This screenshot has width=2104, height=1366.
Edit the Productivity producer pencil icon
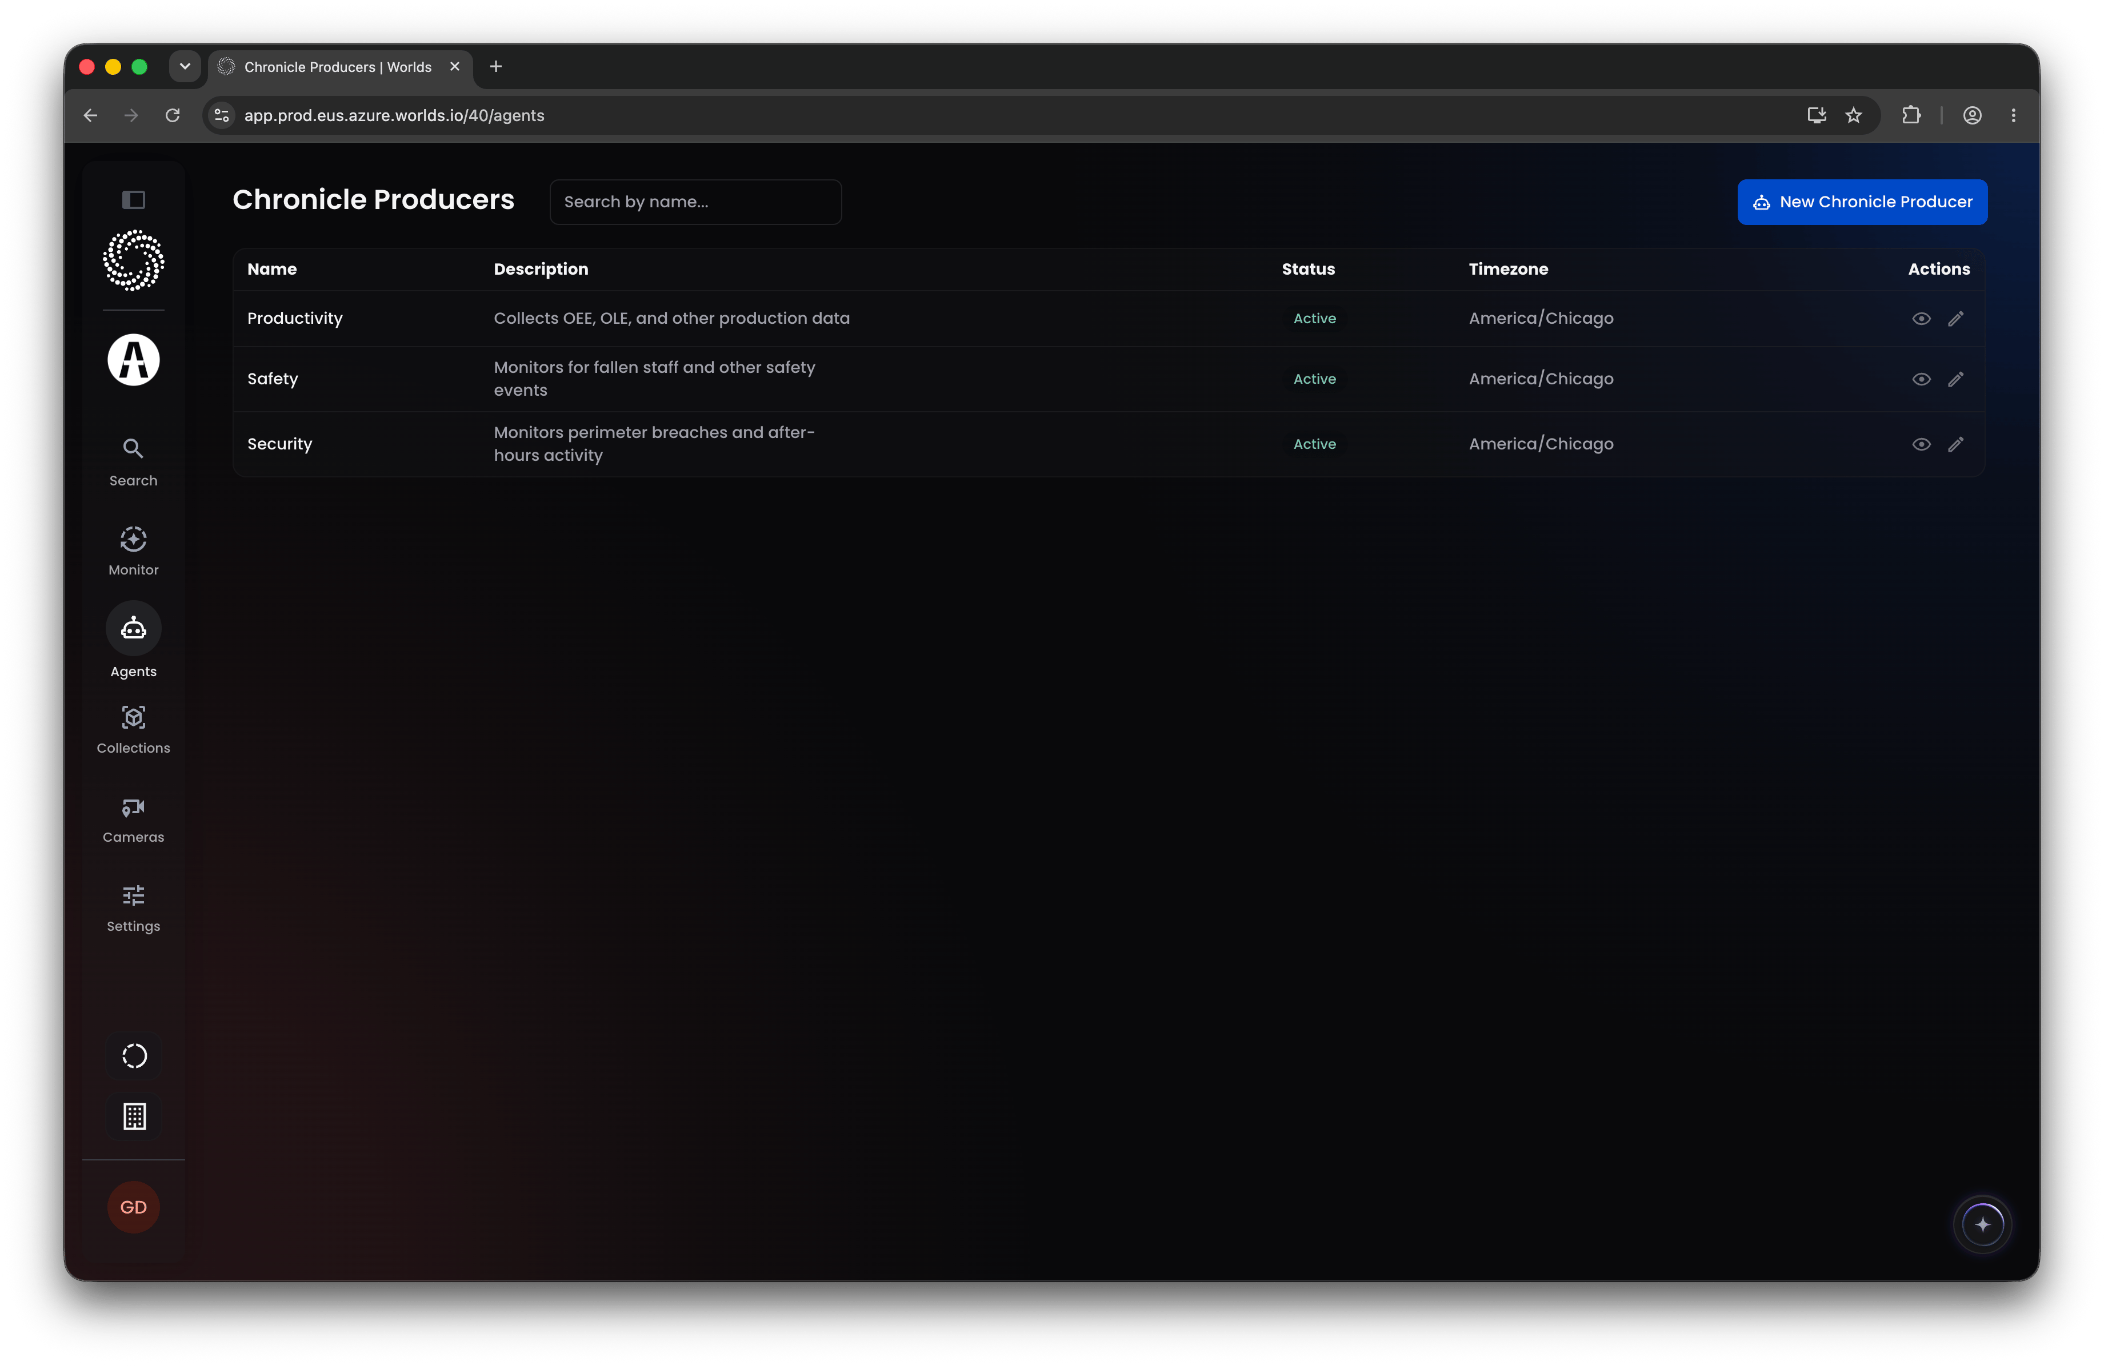1955,319
